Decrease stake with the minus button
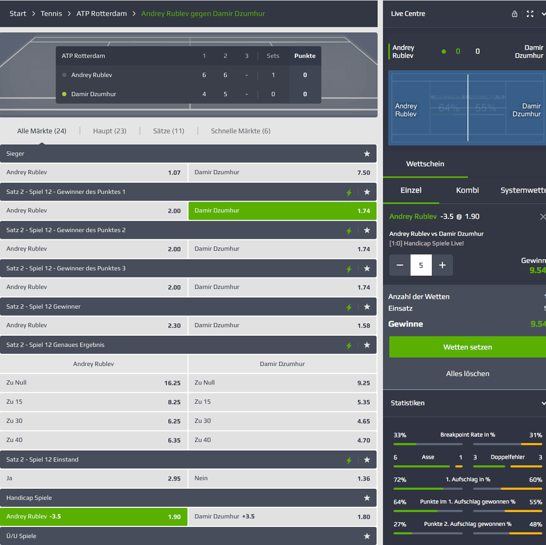 (x=400, y=265)
